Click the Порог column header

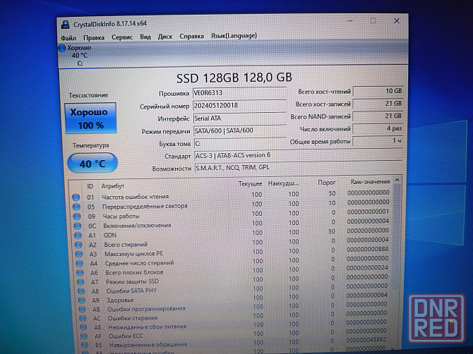pyautogui.click(x=327, y=183)
